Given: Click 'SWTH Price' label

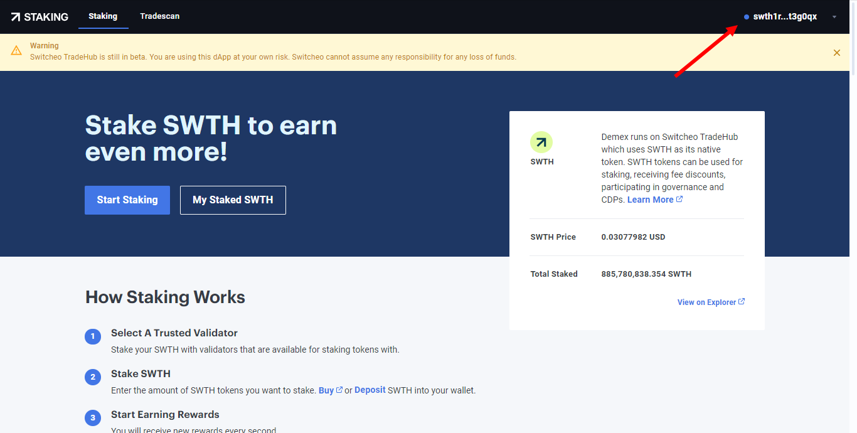Looking at the screenshot, I should coord(553,237).
